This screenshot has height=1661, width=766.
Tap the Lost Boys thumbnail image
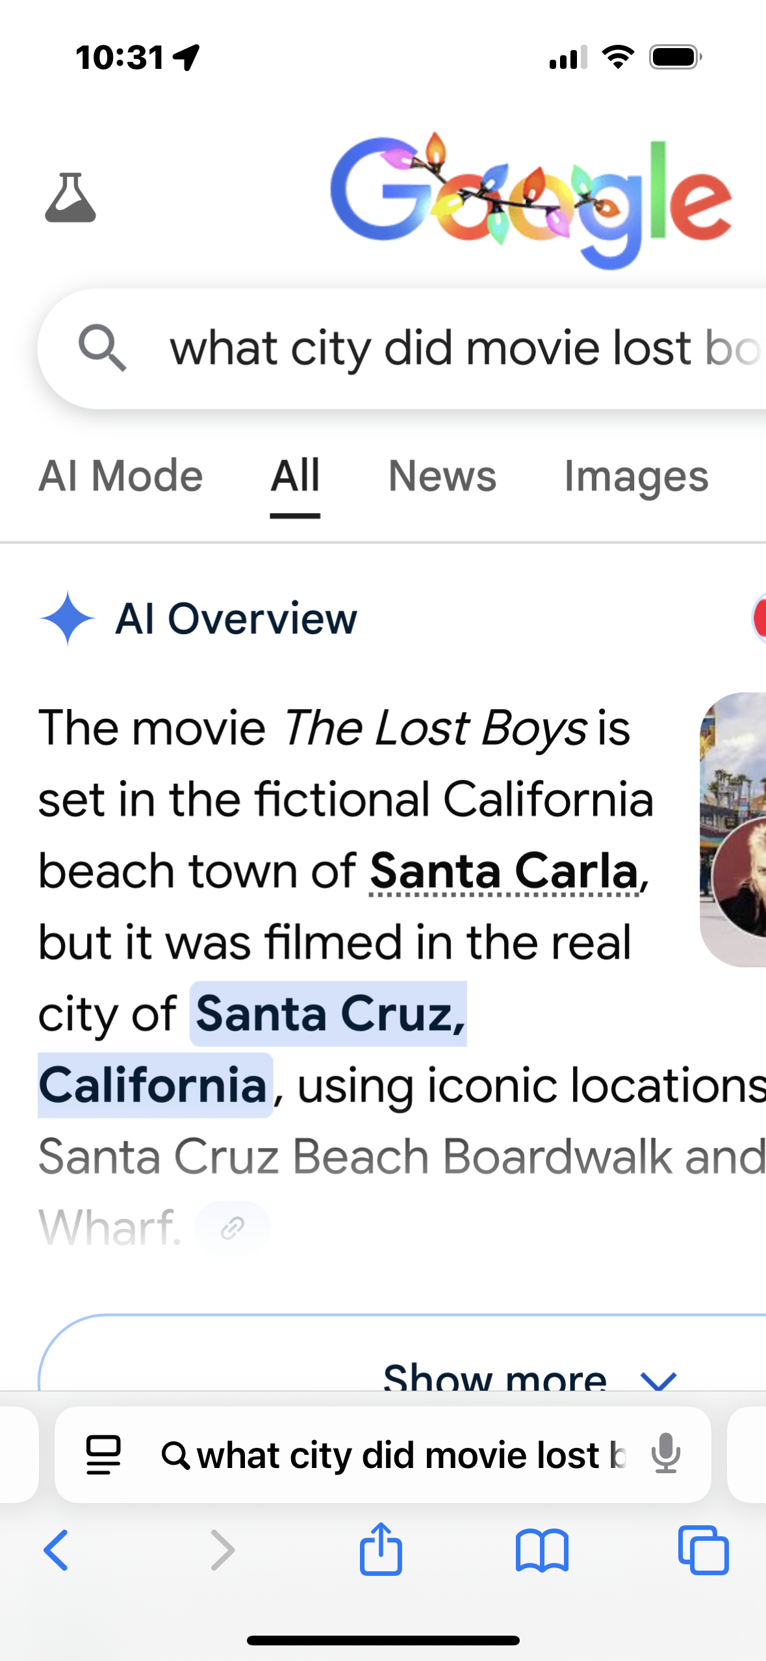(734, 829)
